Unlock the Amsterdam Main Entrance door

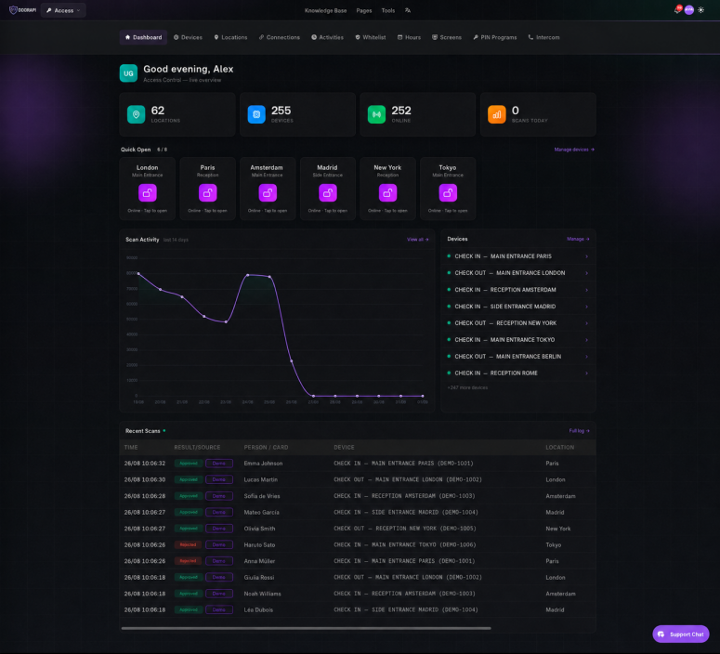tap(268, 193)
